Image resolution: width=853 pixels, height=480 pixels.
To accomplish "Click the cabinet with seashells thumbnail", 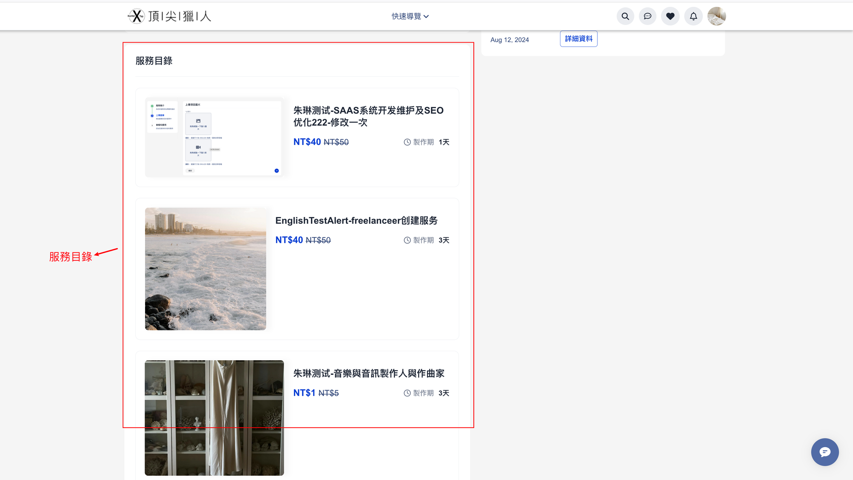I will (214, 418).
